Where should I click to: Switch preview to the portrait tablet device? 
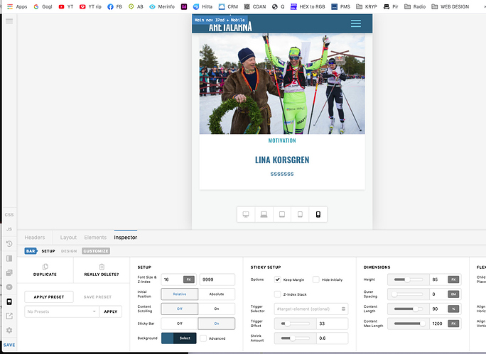coord(300,214)
